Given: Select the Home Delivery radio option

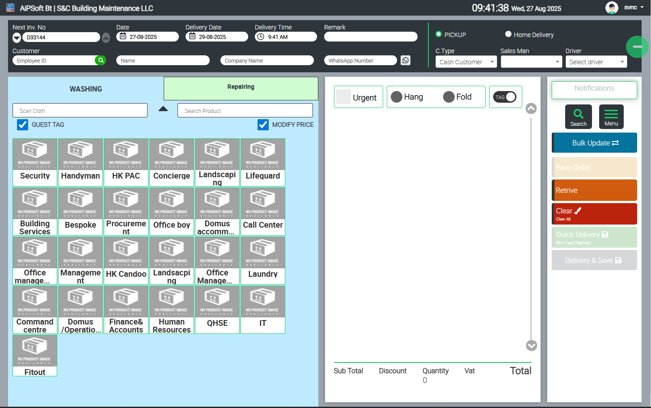Looking at the screenshot, I should (508, 34).
